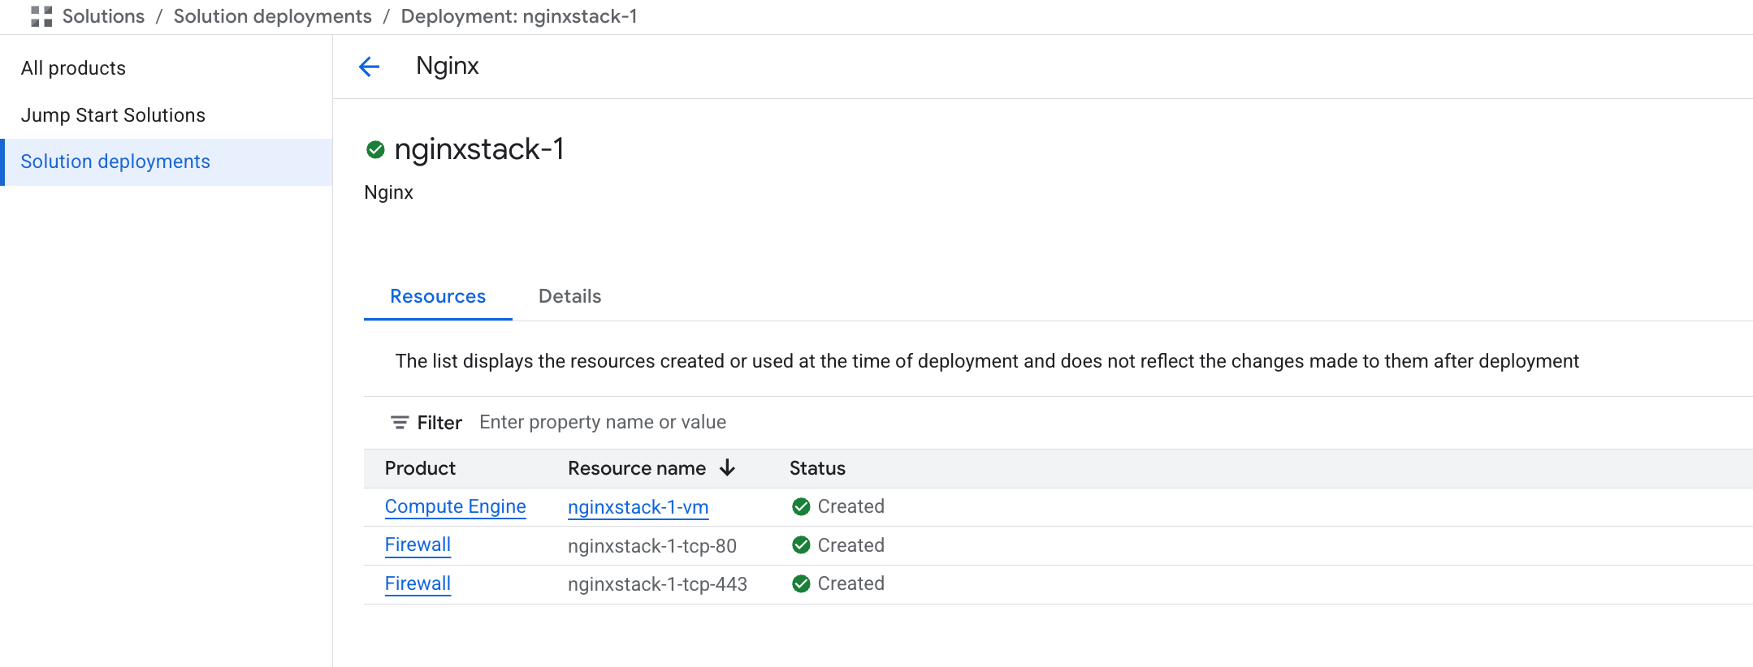The height and width of the screenshot is (667, 1753).
Task: Click the resources list disclaimer text
Action: [987, 361]
